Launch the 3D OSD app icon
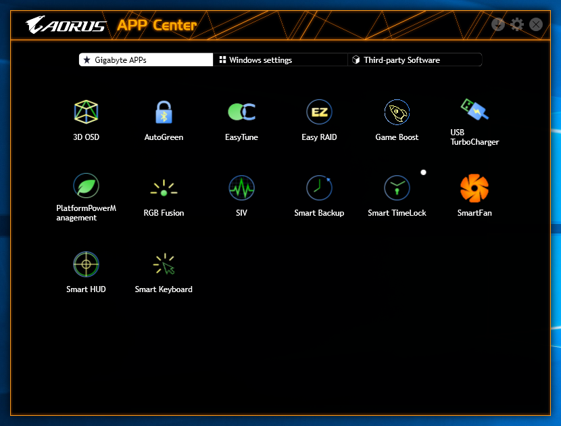This screenshot has height=426, width=561. [x=86, y=112]
